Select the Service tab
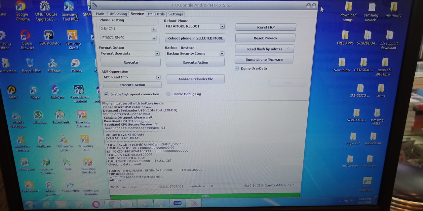Viewport: 423px width, 211px height. tap(137, 14)
